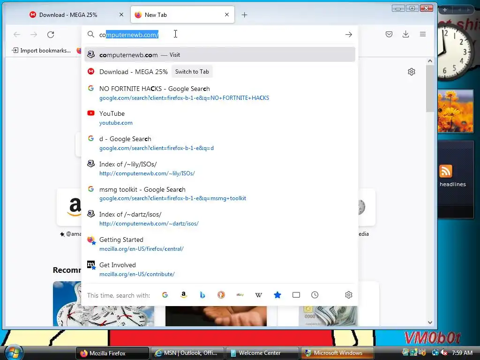Open MSN Outlook taskbar button
480x360 pixels.
coord(187,353)
